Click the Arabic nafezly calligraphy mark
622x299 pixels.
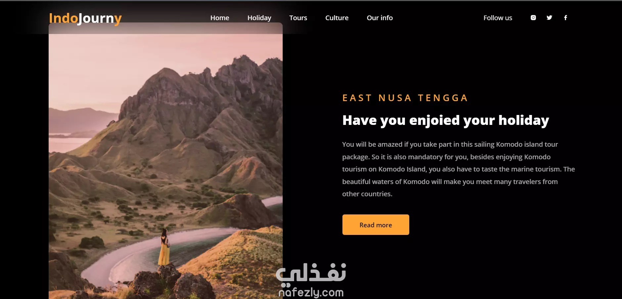click(311, 274)
